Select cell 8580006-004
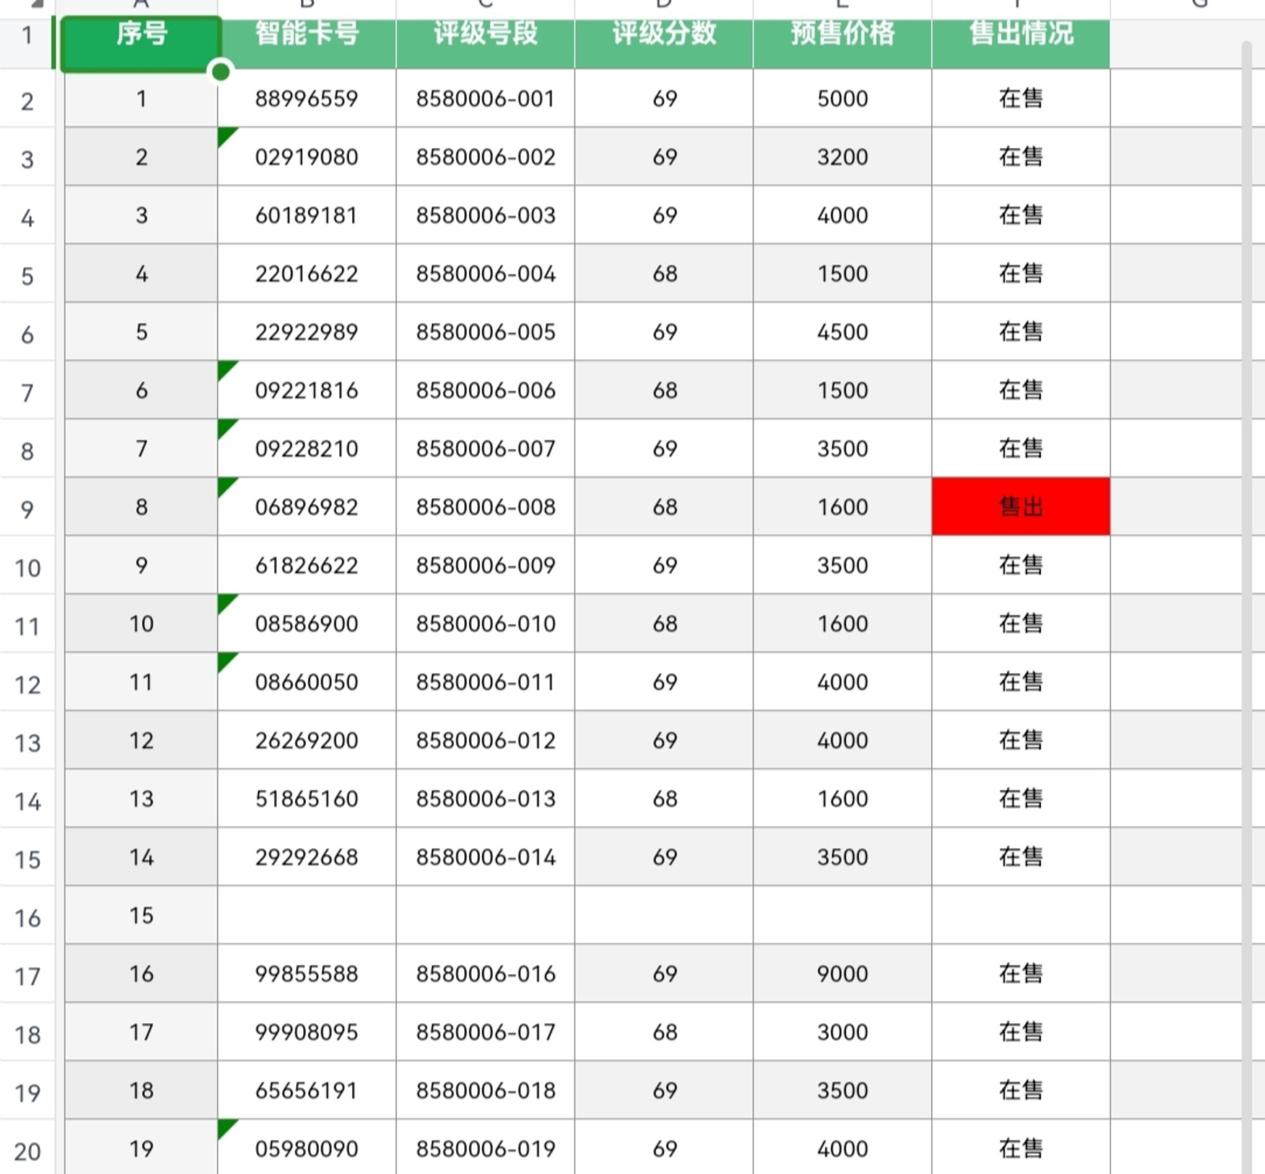This screenshot has width=1265, height=1174. pyautogui.click(x=485, y=273)
